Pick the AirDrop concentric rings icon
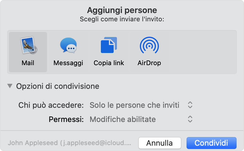 click(149, 46)
